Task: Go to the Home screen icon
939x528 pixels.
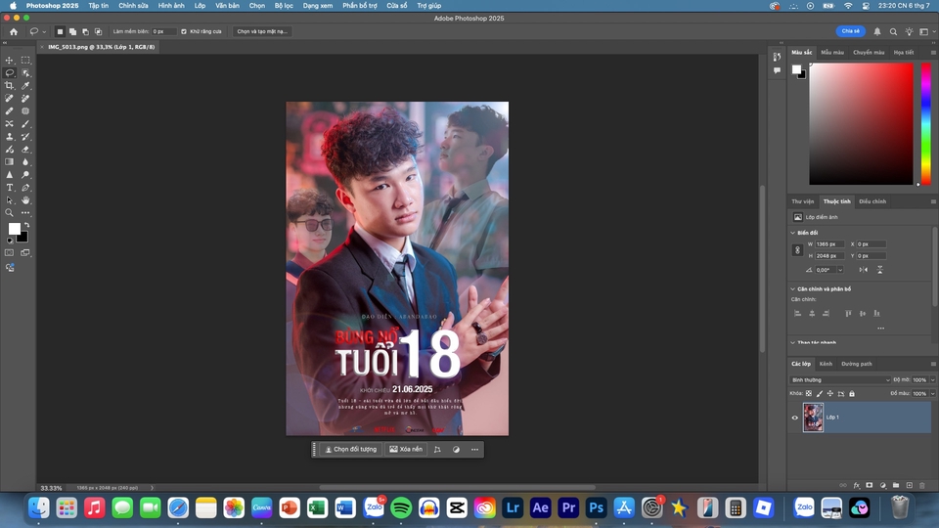Action: click(x=14, y=31)
